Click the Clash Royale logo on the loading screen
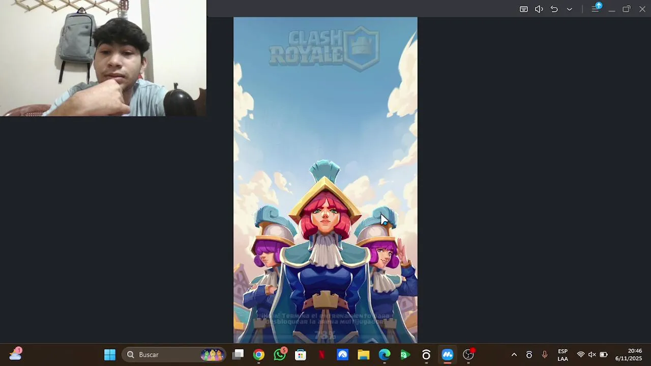651x366 pixels. tap(324, 48)
